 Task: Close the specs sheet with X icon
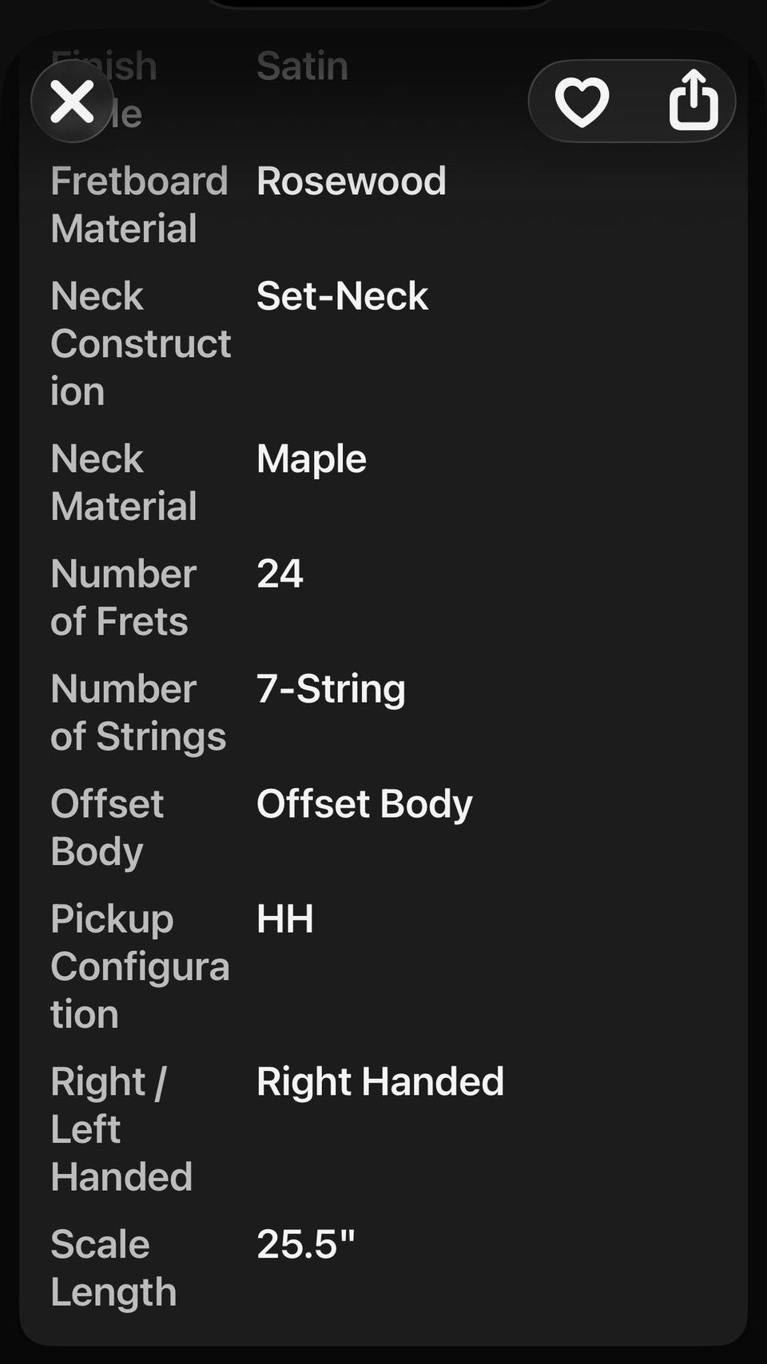tap(72, 101)
